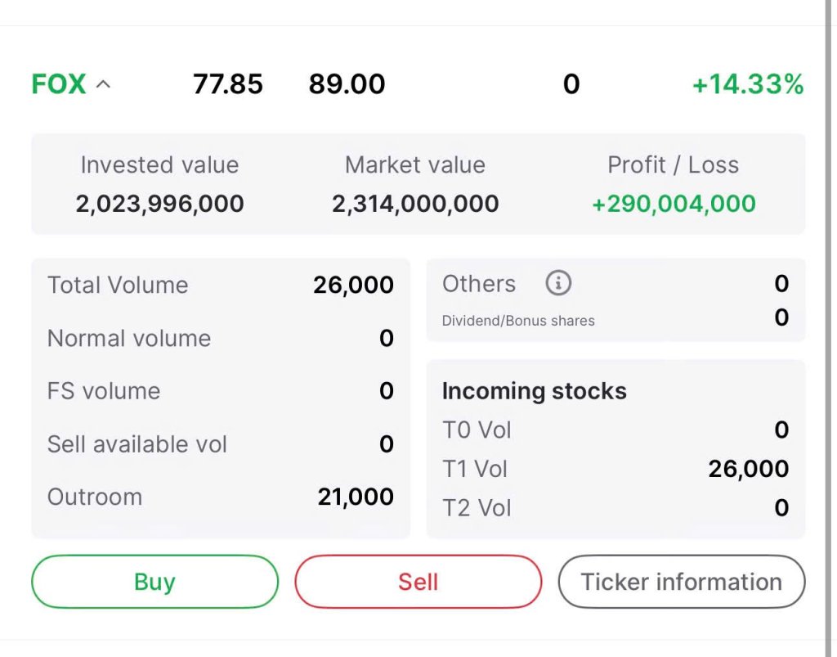
Task: Select the Market value amount 2,314,000,000
Action: point(415,204)
